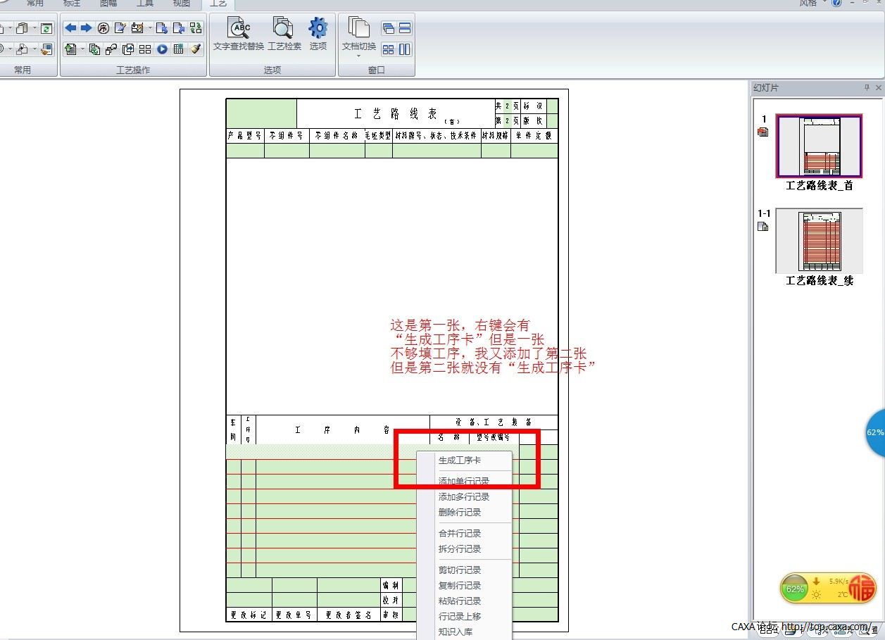This screenshot has width=885, height=640.
Task: Select the 工艺路线表_续 slide thumbnail
Action: pos(819,241)
